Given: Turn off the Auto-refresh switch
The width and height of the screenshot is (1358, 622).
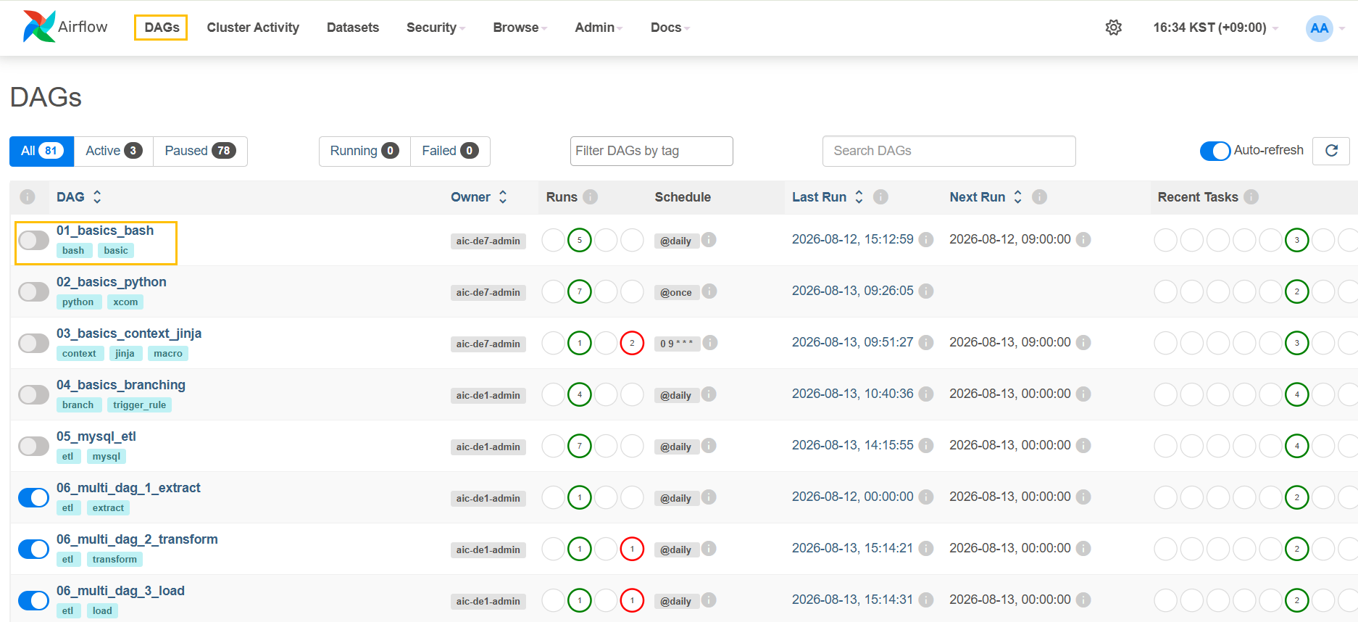Looking at the screenshot, I should click(x=1215, y=151).
